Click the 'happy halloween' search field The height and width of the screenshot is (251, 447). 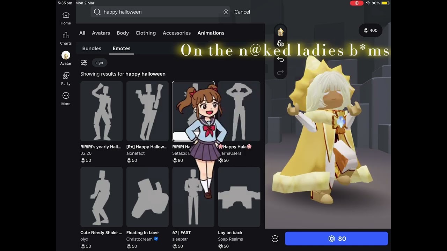tap(161, 12)
